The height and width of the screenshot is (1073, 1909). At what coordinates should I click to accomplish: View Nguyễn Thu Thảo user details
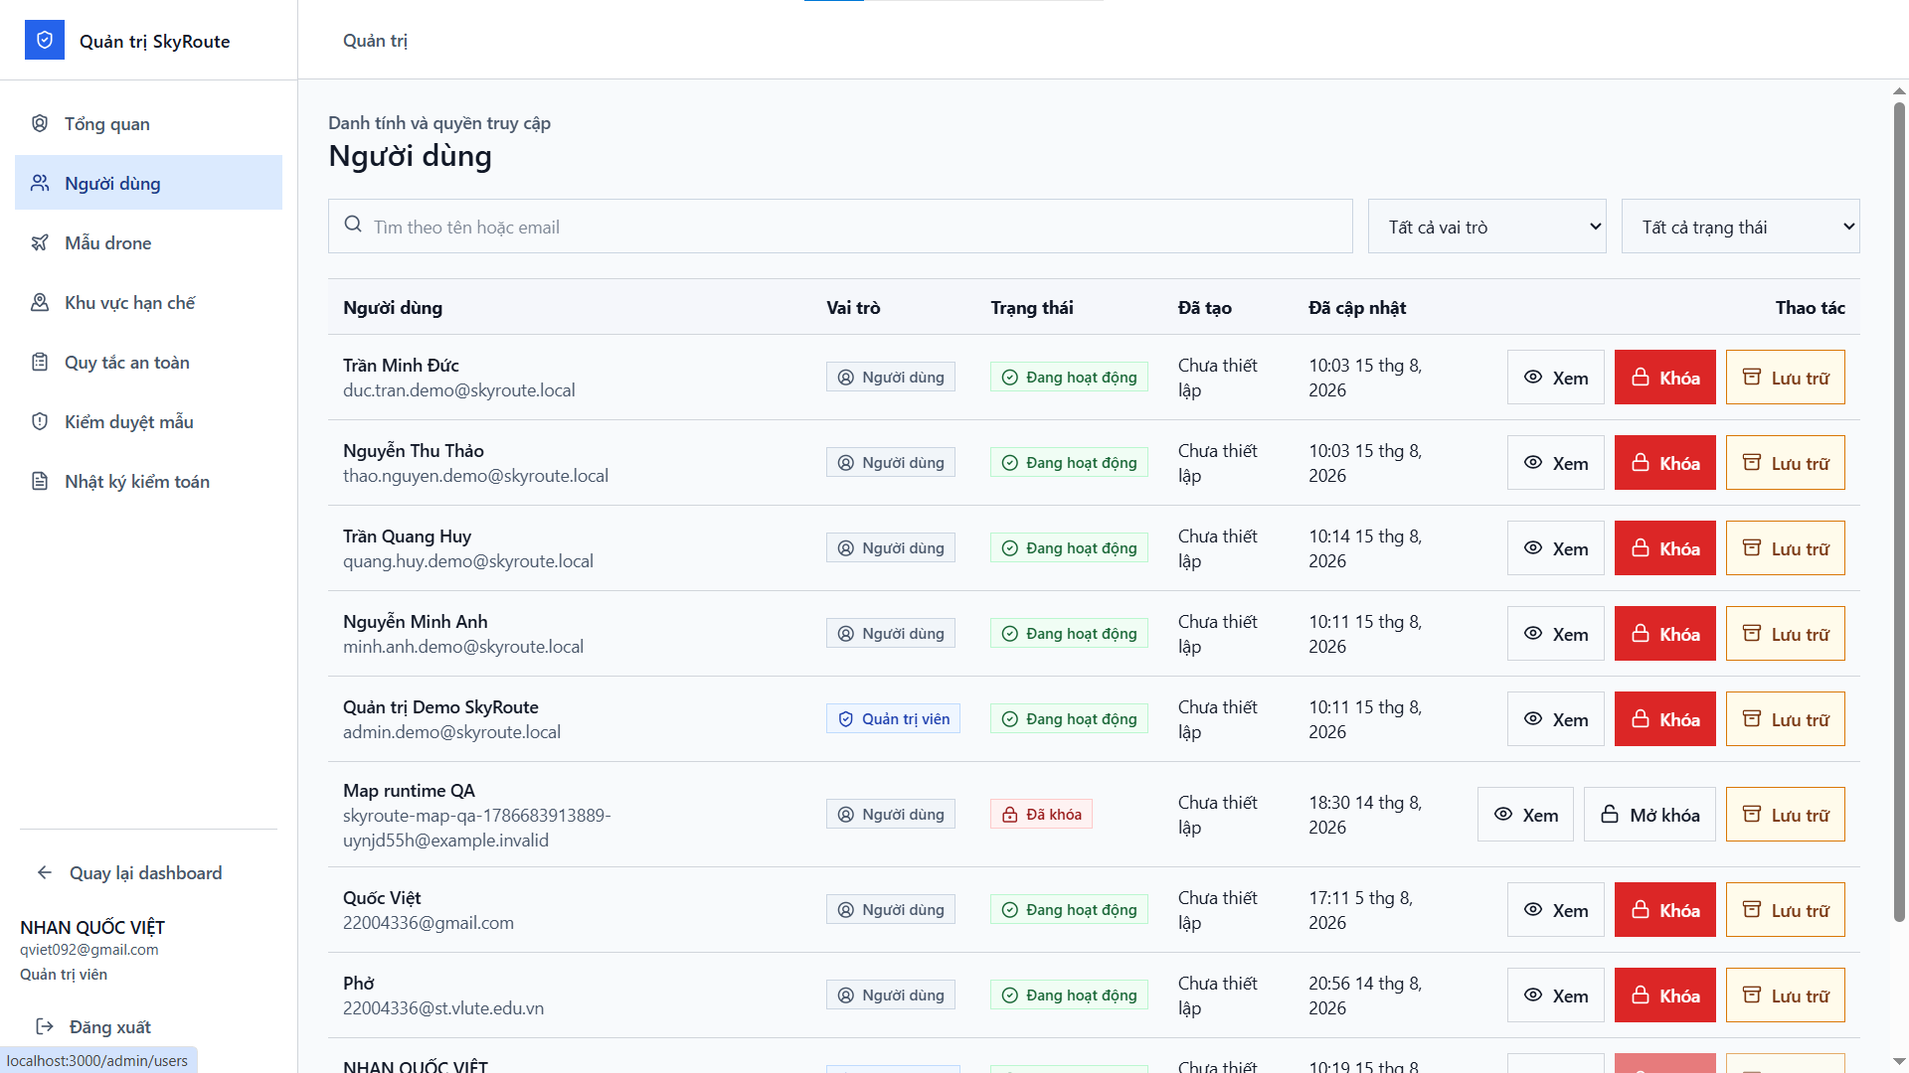(x=1555, y=463)
